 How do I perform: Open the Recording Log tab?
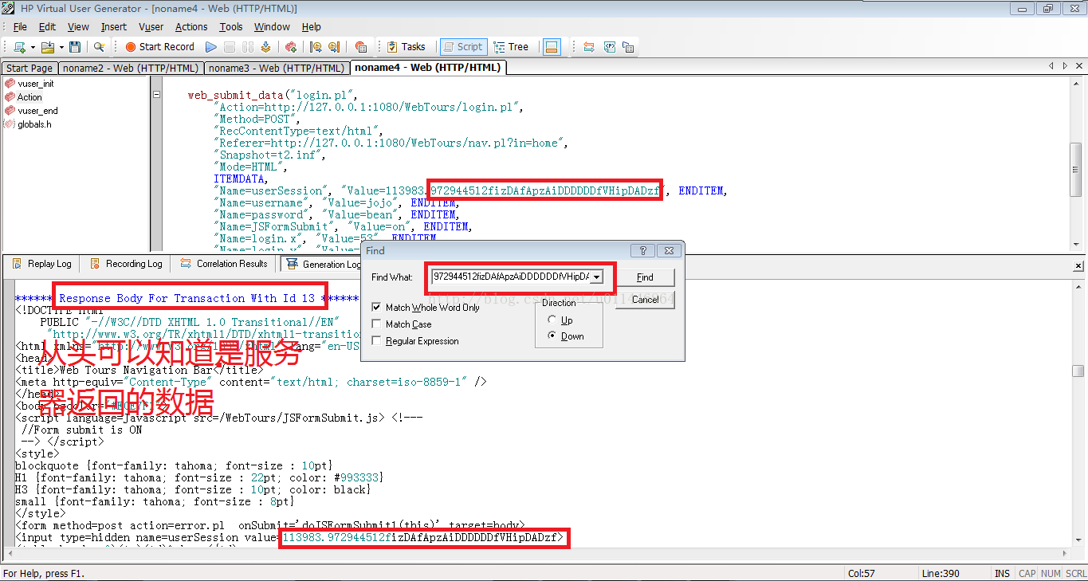coord(126,264)
